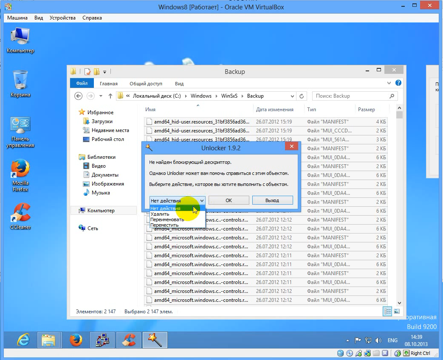The width and height of the screenshot is (443, 360).
Task: Go up one folder level arrow
Action: click(x=110, y=96)
